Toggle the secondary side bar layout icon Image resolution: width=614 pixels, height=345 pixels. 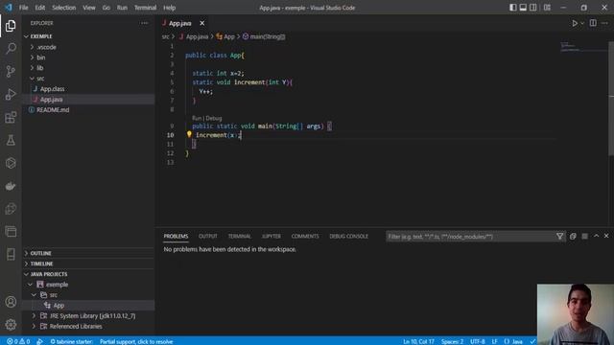[x=533, y=8]
